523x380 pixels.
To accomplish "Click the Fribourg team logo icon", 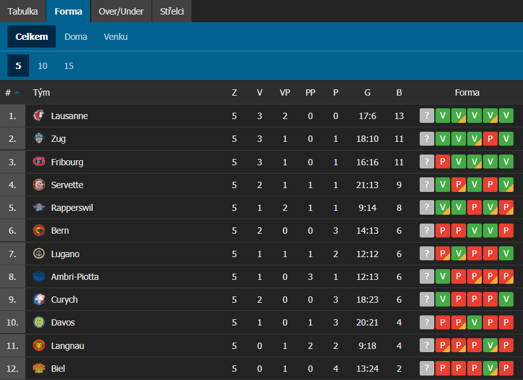I will 39,162.
